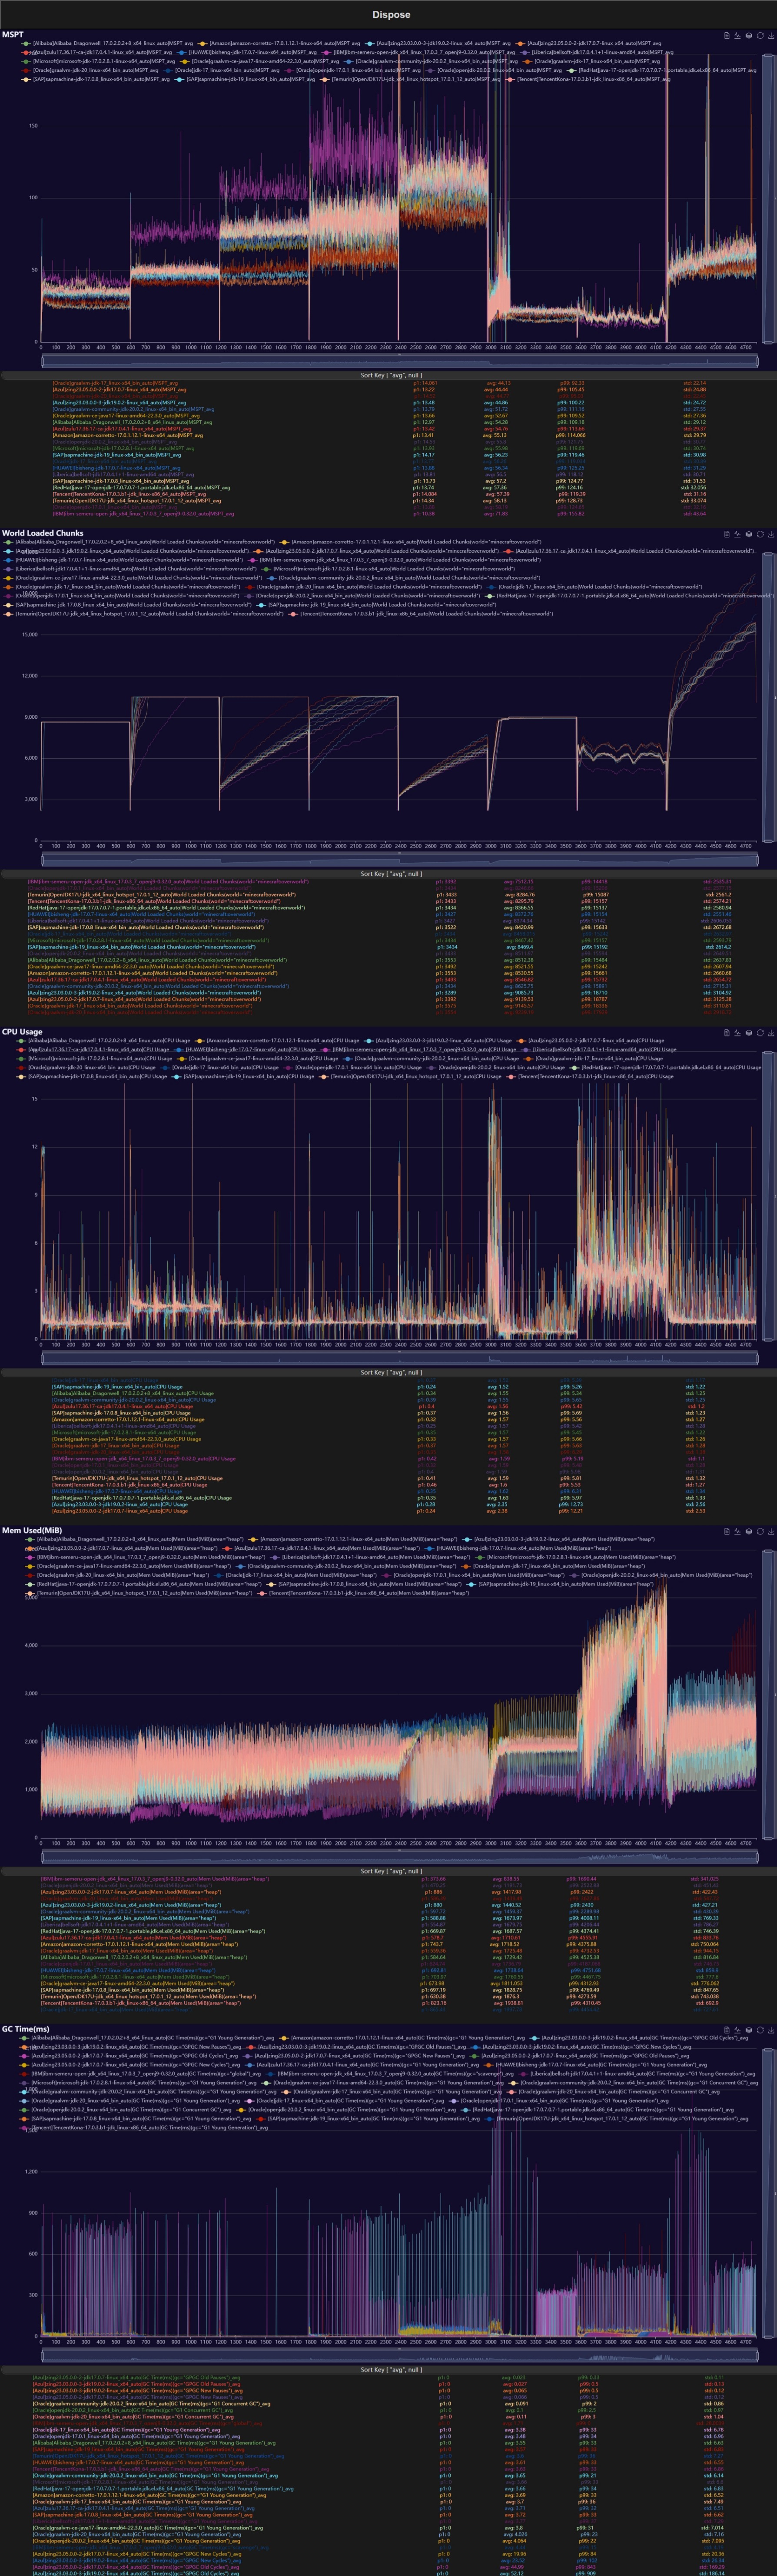The image size is (777, 2576).
Task: Open data view of World Loaded Chunks chart
Action: (727, 534)
